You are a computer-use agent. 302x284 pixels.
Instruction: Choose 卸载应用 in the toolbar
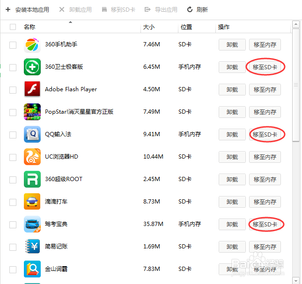(81, 10)
